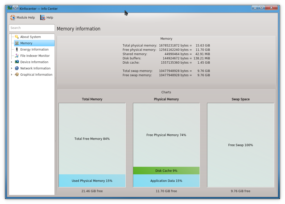
Task: Click the Total Free Memory 84% area
Action: point(92,139)
